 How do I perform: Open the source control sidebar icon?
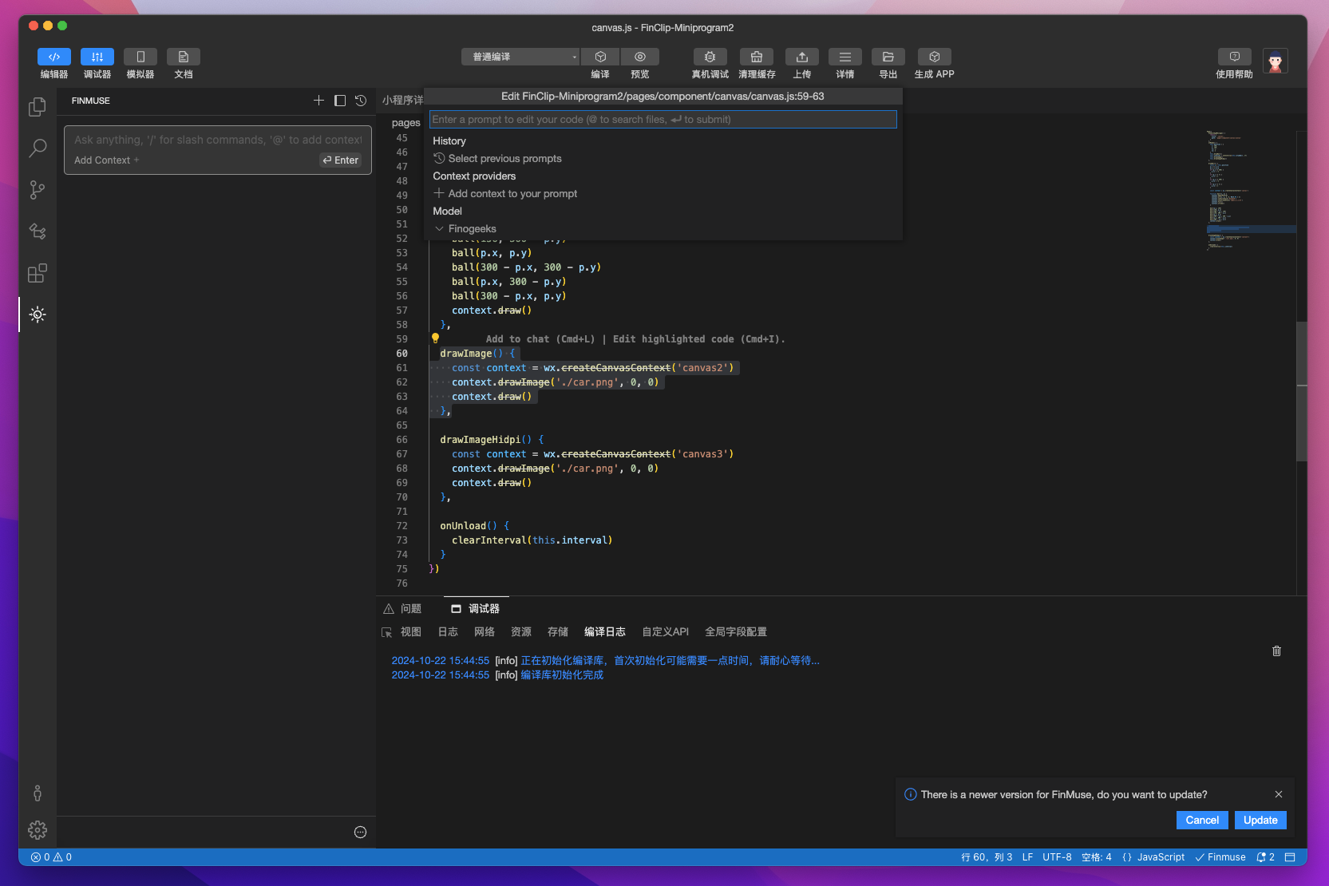point(38,190)
